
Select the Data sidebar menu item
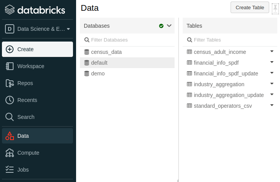pos(23,136)
